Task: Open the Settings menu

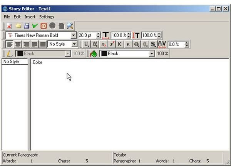Action: click(47, 17)
